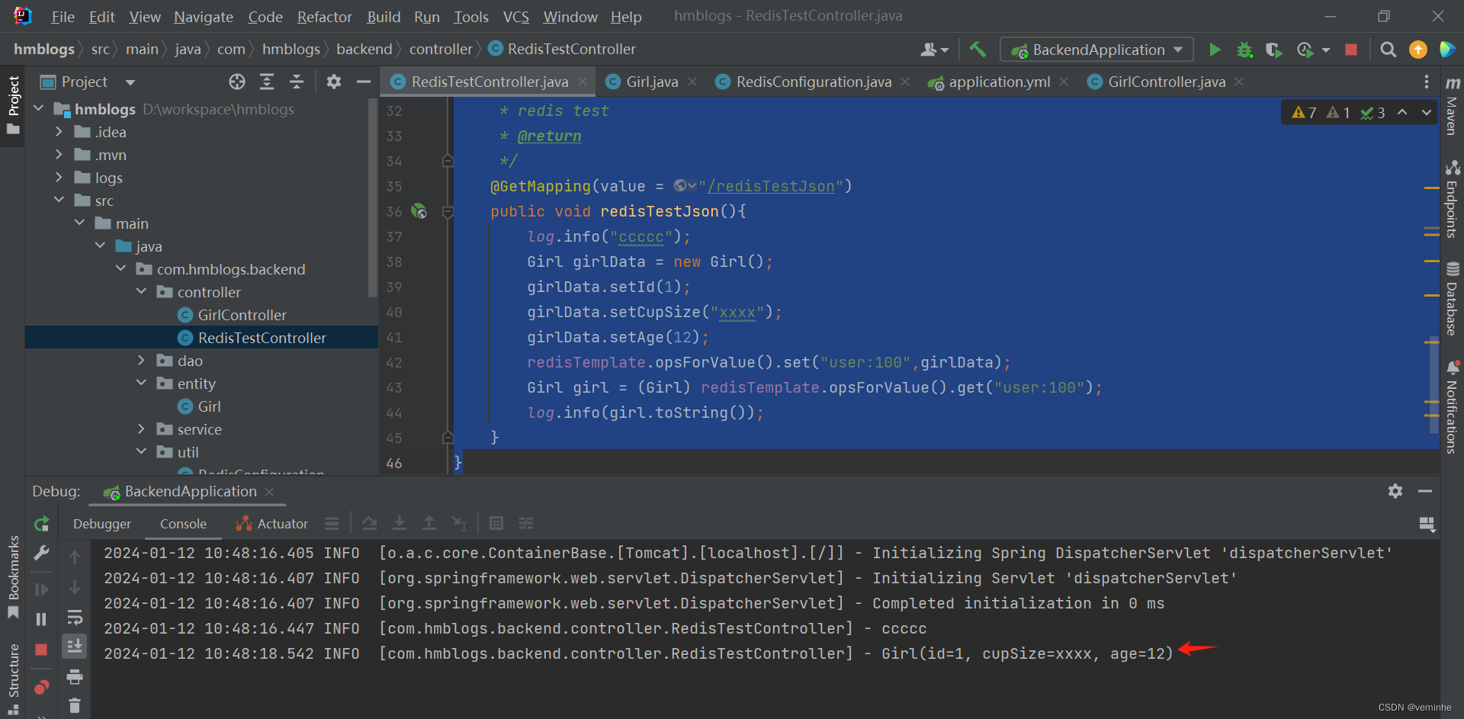Click the 7 warnings inspection indicator
This screenshot has height=719, width=1464.
1304,112
